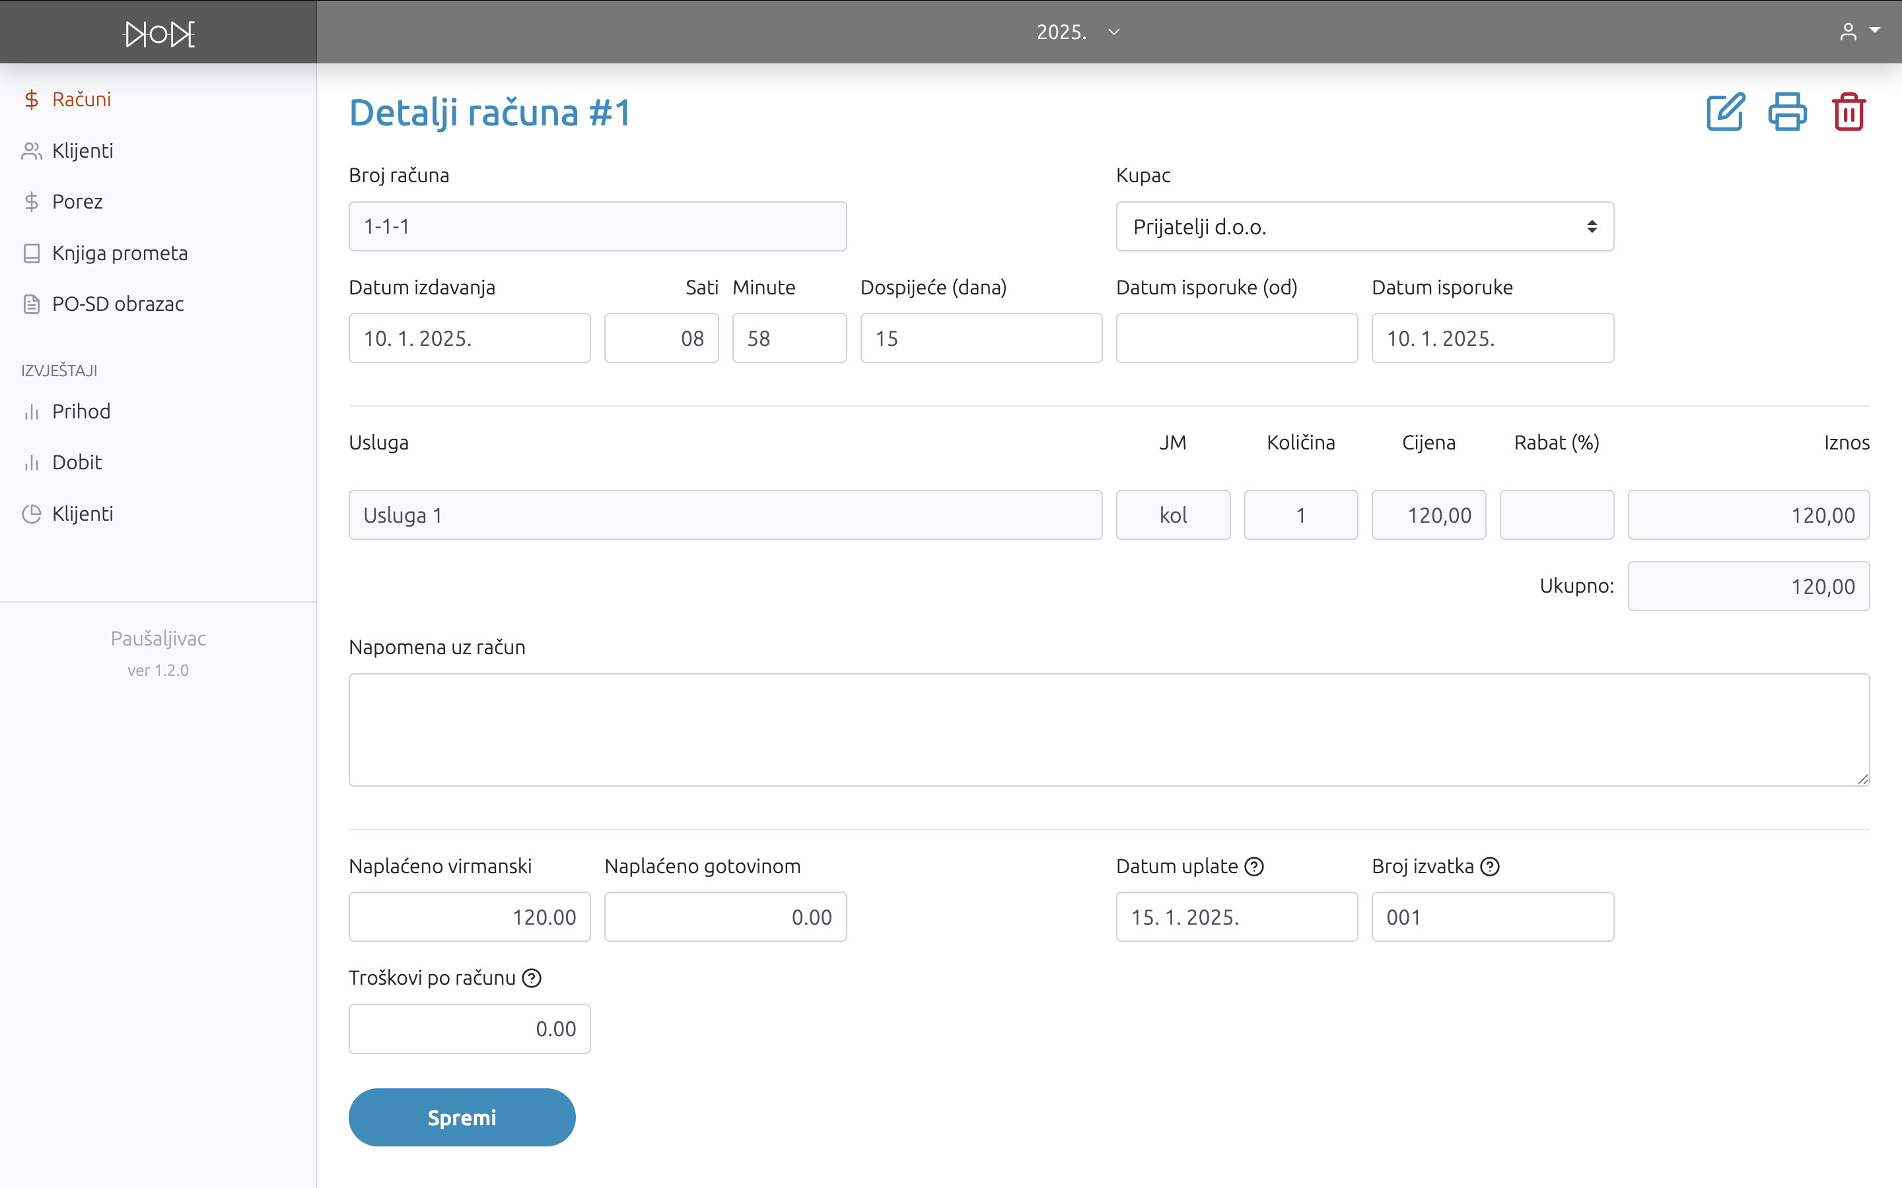Screen dimensions: 1902x1188
Task: Open the Kupac customer dropdown
Action: (1364, 226)
